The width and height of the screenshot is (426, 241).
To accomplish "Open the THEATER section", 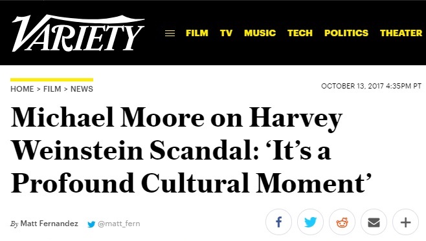I will [401, 33].
